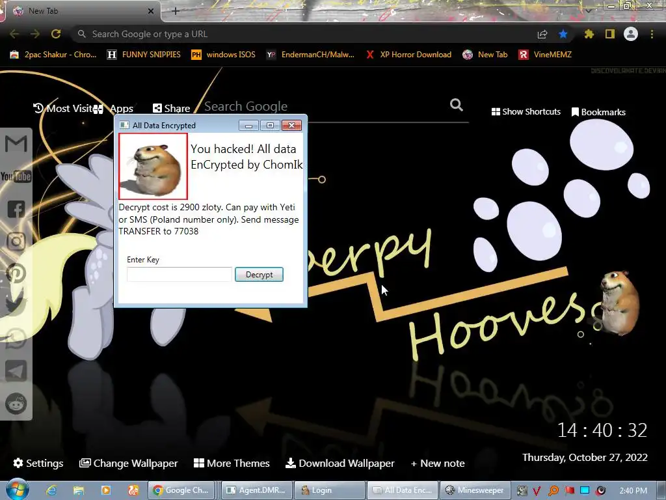Click More Themes

pos(232,463)
